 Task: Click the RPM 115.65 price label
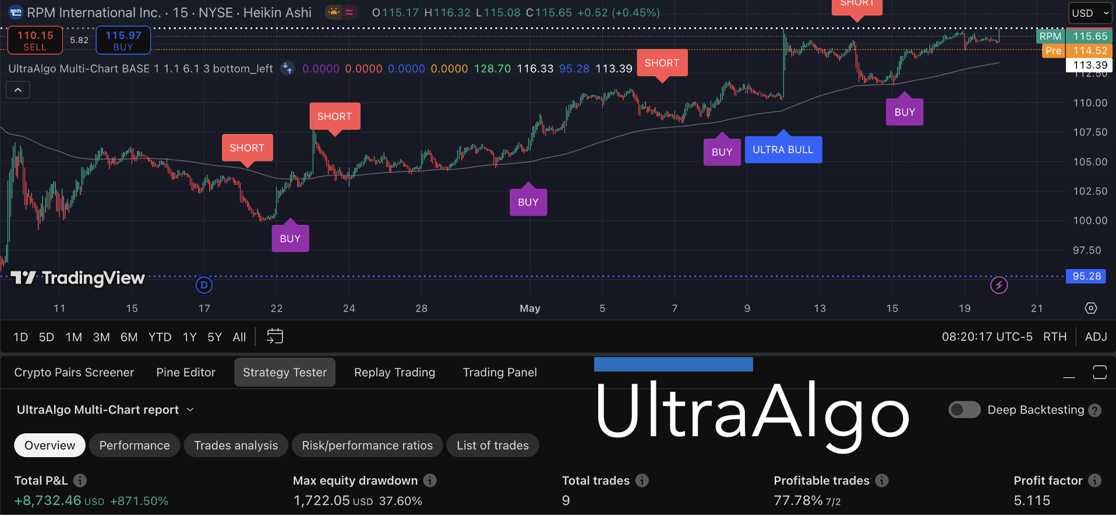tap(1073, 36)
